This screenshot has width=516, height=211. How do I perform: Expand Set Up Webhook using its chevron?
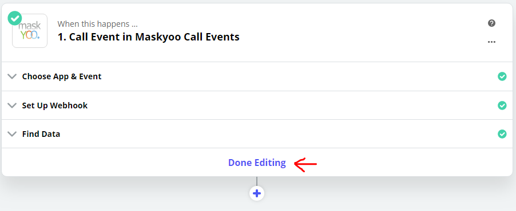12,105
